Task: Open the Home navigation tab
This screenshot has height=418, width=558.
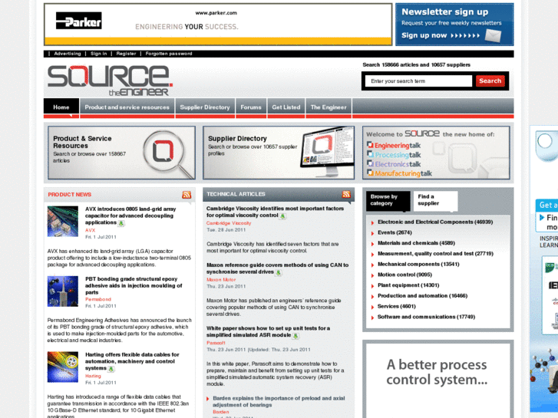Action: 61,107
